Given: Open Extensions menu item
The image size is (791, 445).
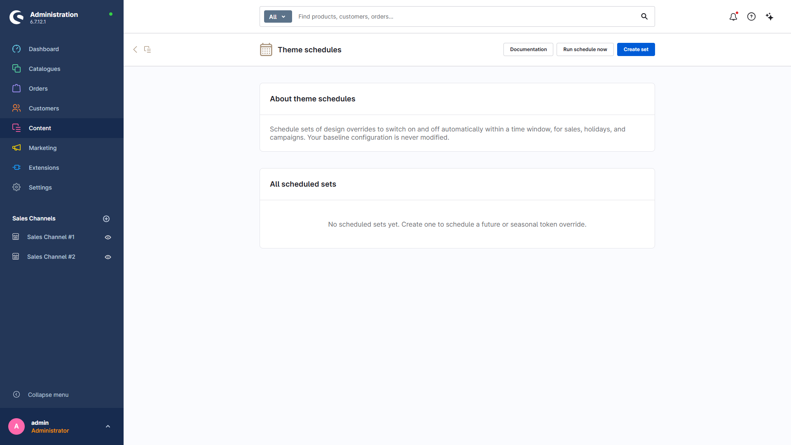Looking at the screenshot, I should (62, 168).
